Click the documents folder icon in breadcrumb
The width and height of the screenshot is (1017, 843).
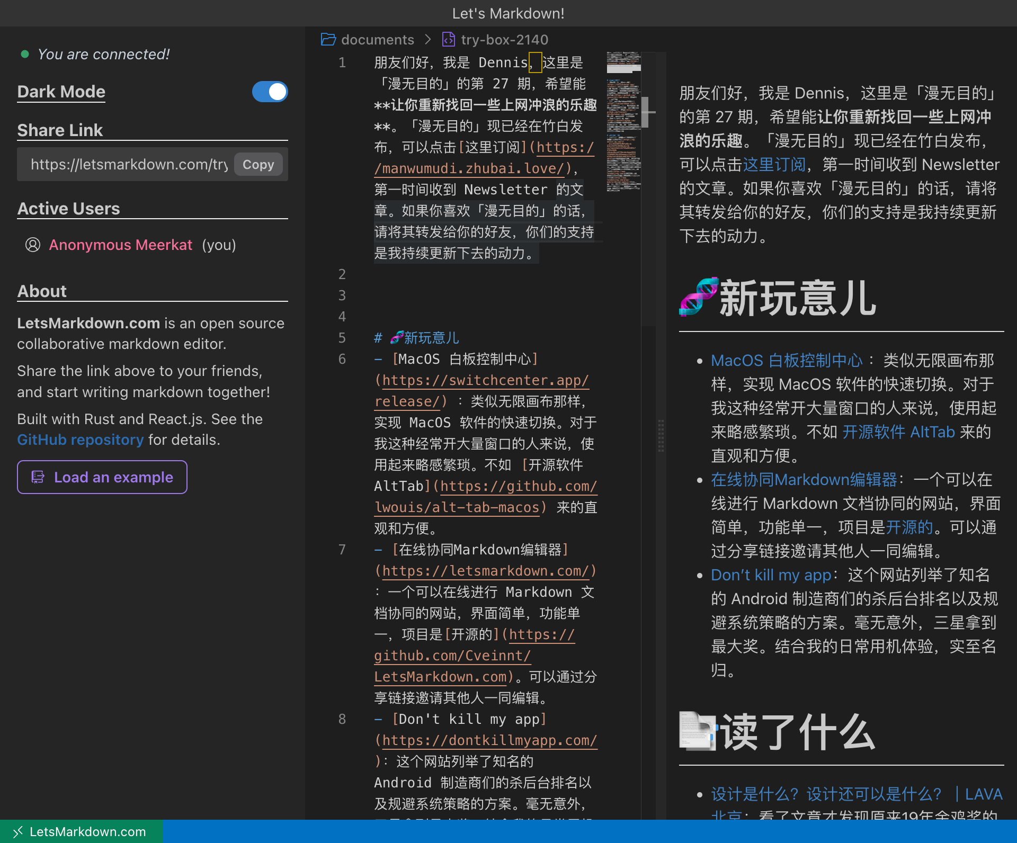pos(328,39)
